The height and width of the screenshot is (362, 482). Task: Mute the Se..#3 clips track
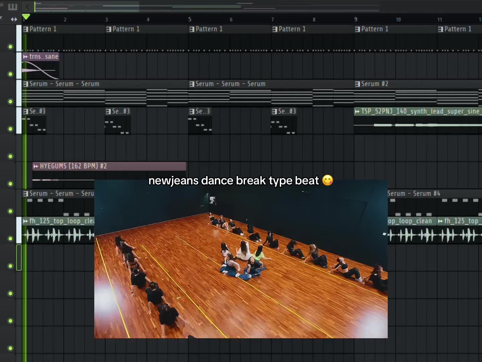pos(10,129)
